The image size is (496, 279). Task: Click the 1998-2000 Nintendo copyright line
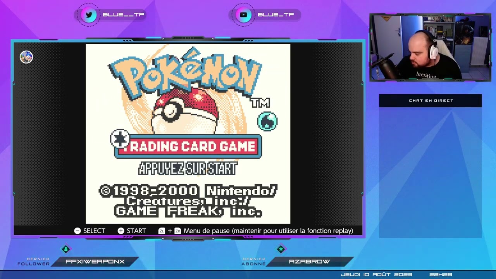[188, 191]
